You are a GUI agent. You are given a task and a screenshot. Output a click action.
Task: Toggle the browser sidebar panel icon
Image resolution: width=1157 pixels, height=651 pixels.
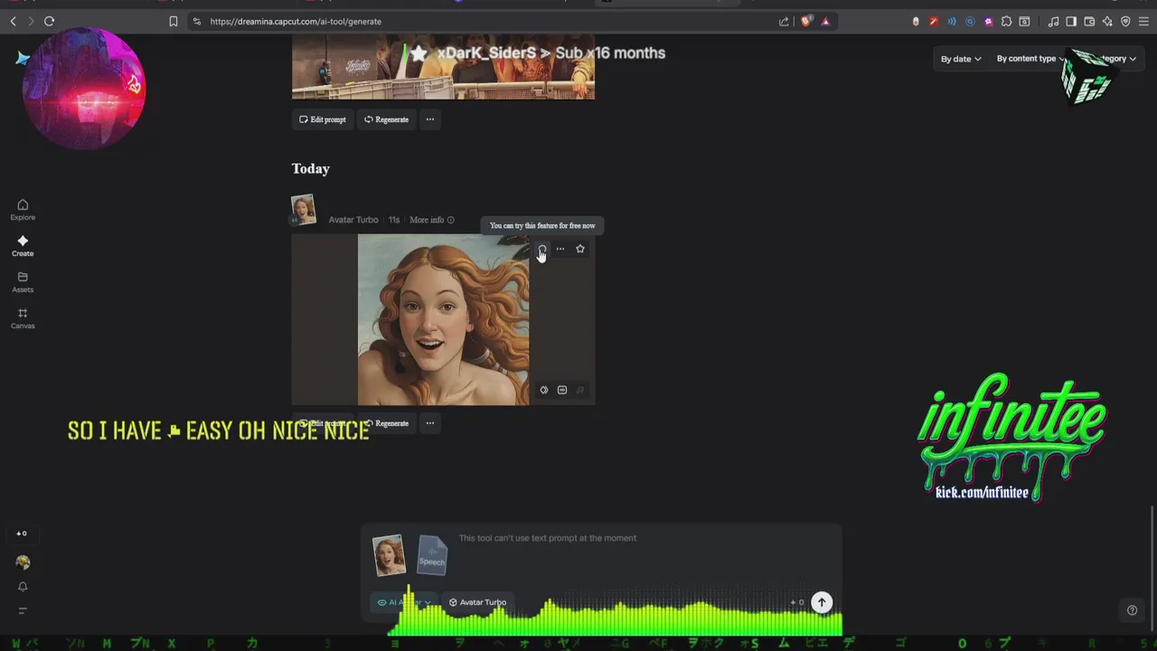click(1071, 21)
